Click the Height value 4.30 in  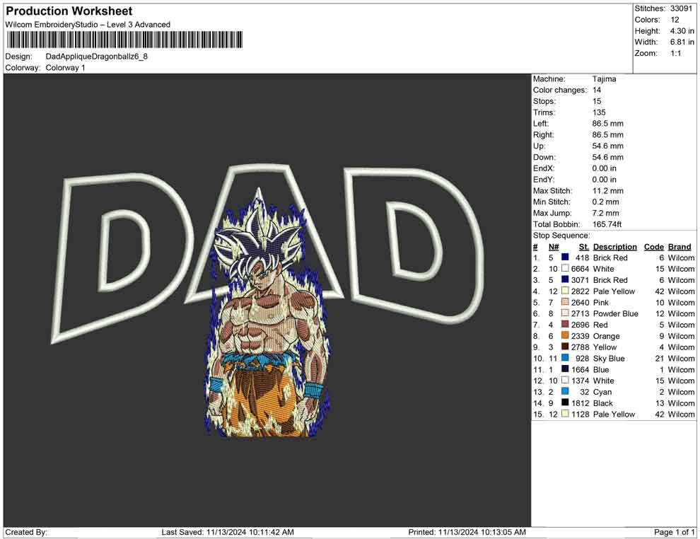tap(682, 31)
